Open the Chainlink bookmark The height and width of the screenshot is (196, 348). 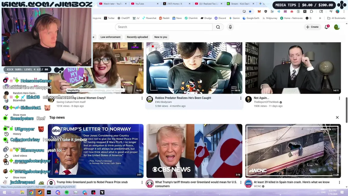click(x=191, y=18)
